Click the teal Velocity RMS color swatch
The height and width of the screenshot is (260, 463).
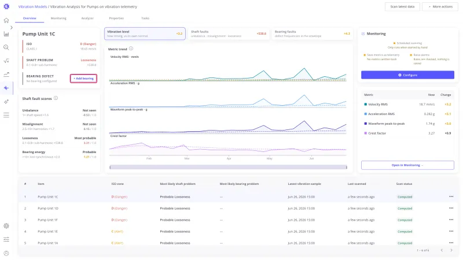[x=366, y=104]
